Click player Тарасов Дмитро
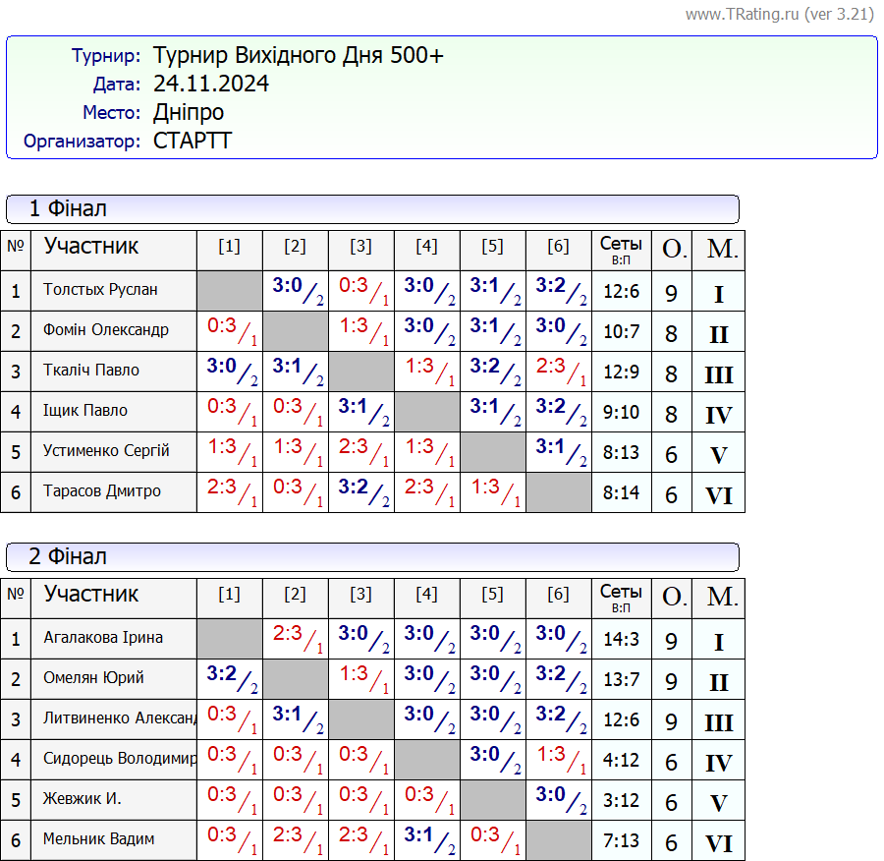This screenshot has height=861, width=884. tap(102, 491)
